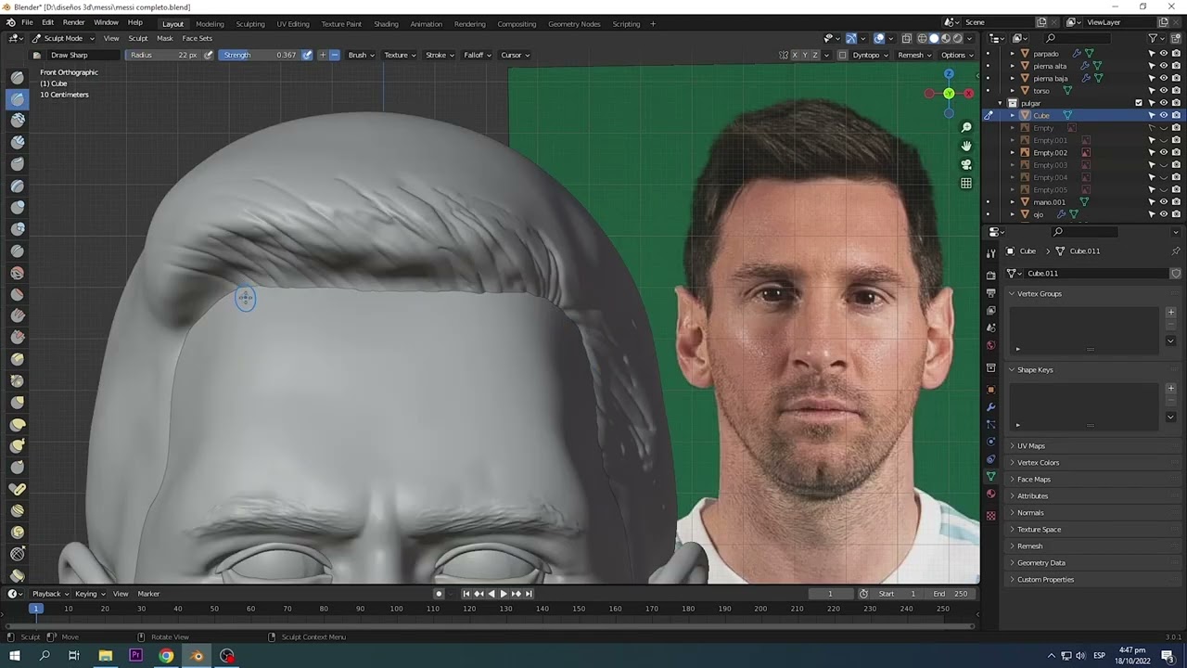Click the green Y axis gizmo
Image resolution: width=1187 pixels, height=668 pixels.
point(949,94)
